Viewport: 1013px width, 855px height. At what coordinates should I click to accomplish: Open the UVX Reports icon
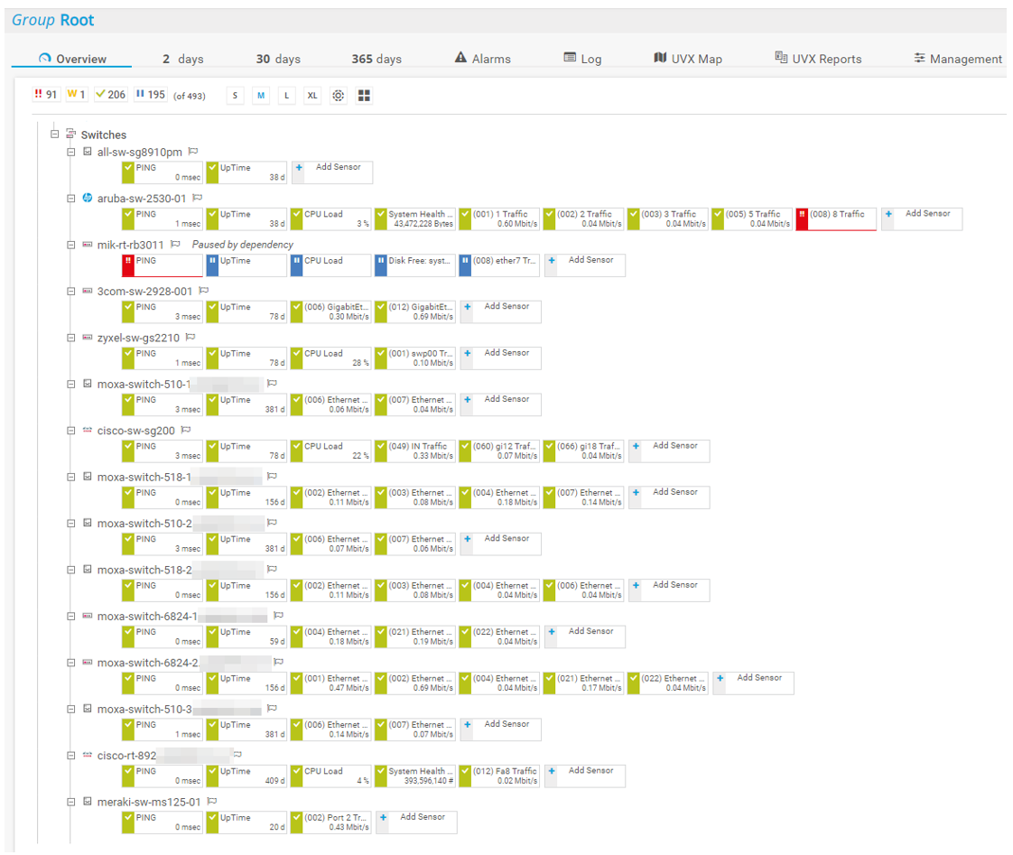tap(780, 57)
